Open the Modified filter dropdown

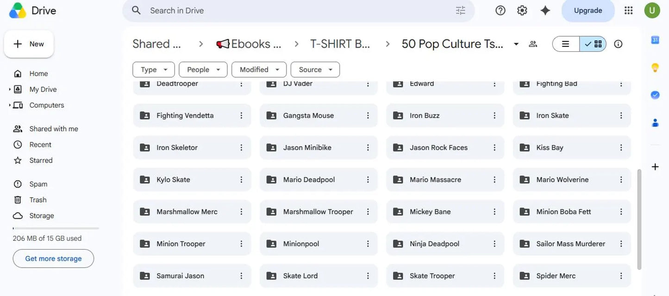pos(259,69)
